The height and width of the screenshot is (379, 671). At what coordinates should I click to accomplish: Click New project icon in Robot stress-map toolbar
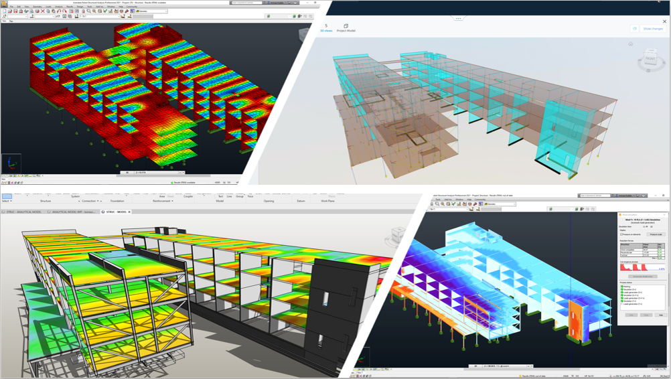coord(5,11)
